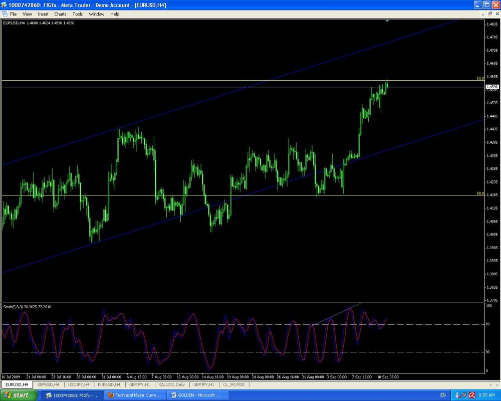This screenshot has height=401, width=501.
Task: Click the Windows start button
Action: click(18, 395)
